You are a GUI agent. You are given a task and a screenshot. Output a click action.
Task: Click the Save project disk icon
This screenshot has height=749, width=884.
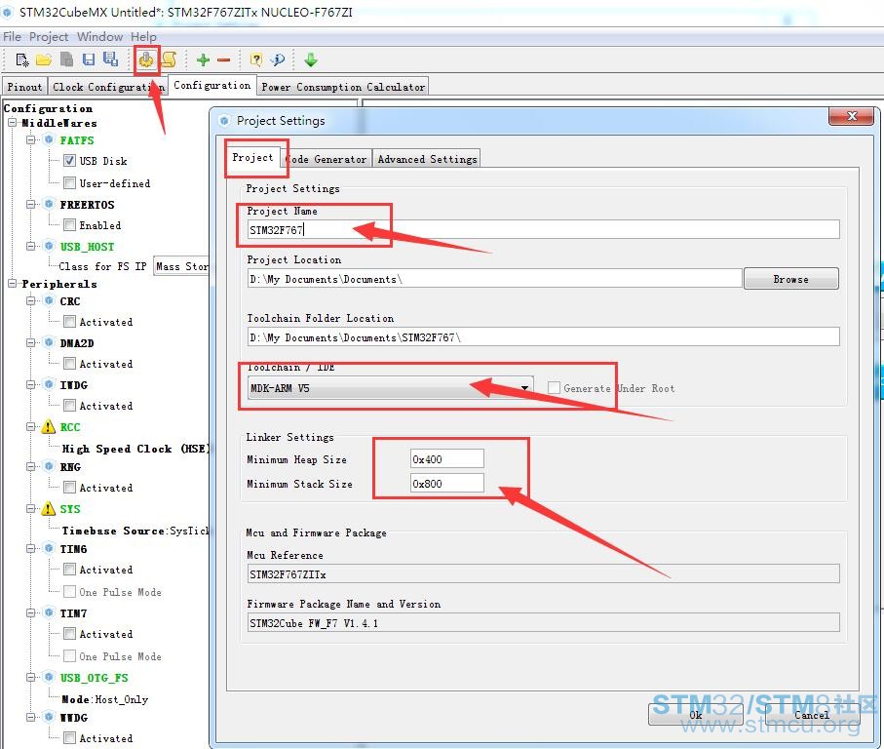[x=89, y=59]
